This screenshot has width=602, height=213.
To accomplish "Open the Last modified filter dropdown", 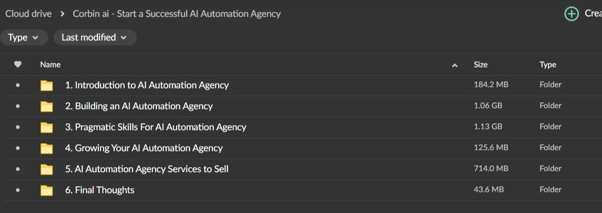I will tap(95, 37).
